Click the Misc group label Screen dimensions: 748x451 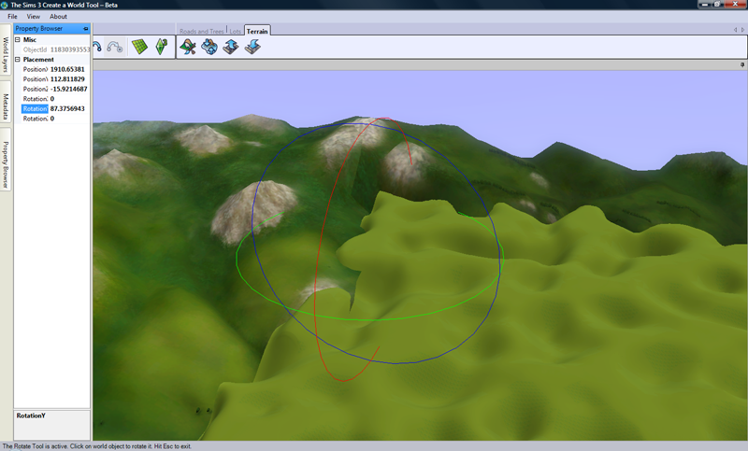[x=30, y=39]
